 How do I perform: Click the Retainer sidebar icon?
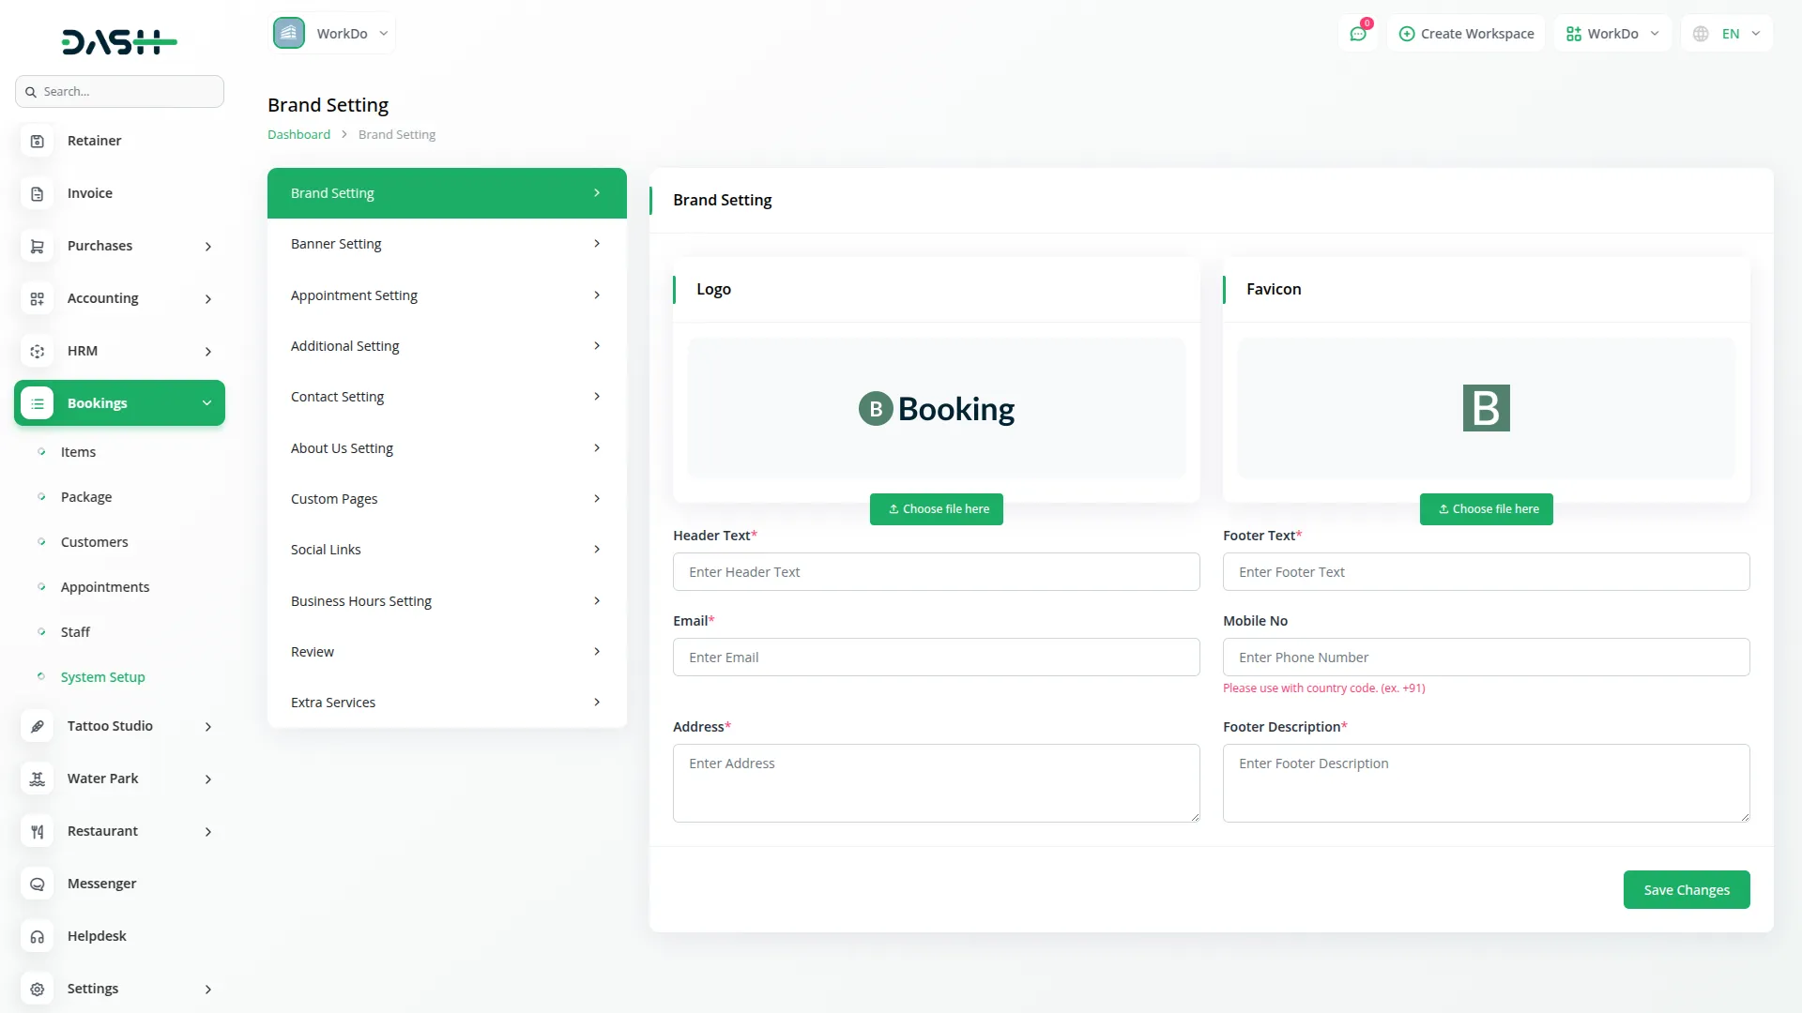[x=38, y=141]
